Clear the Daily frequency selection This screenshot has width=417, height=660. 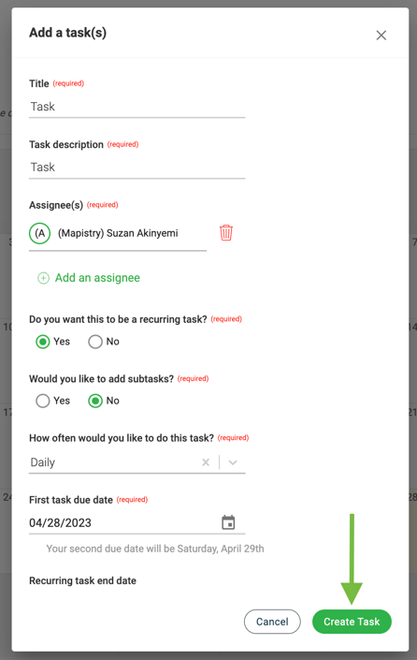click(206, 462)
